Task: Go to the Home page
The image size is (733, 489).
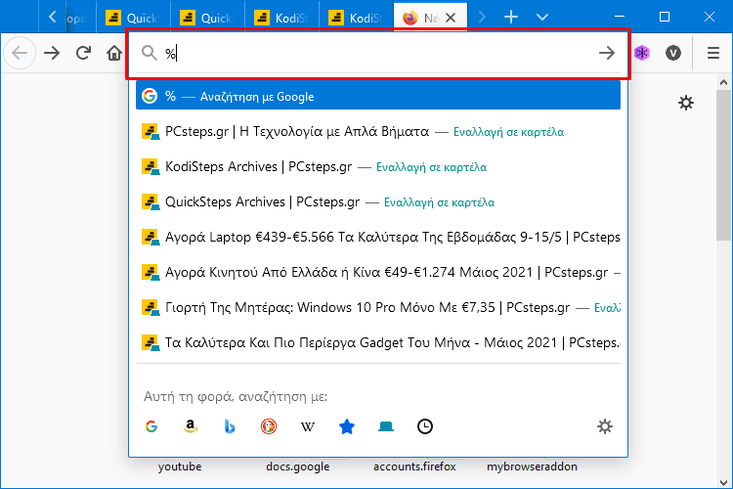Action: tap(113, 53)
